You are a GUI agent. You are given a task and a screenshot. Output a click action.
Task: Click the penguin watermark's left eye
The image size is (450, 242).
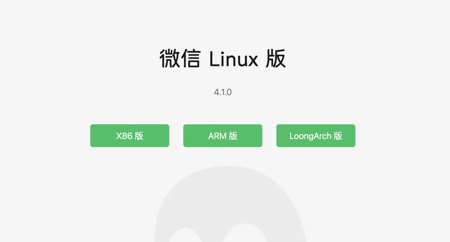point(185,235)
